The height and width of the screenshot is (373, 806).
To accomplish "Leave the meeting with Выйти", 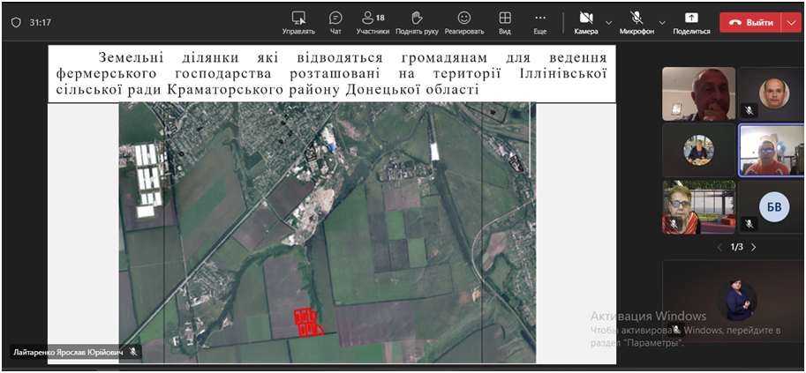I will pos(750,22).
